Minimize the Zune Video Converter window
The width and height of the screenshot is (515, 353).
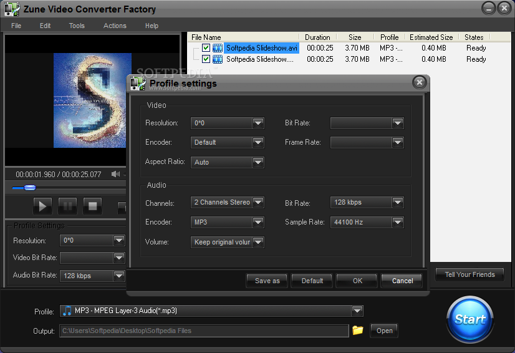488,8
